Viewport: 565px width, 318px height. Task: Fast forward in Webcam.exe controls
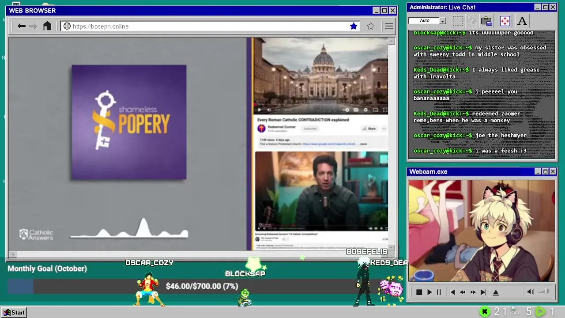click(x=473, y=292)
